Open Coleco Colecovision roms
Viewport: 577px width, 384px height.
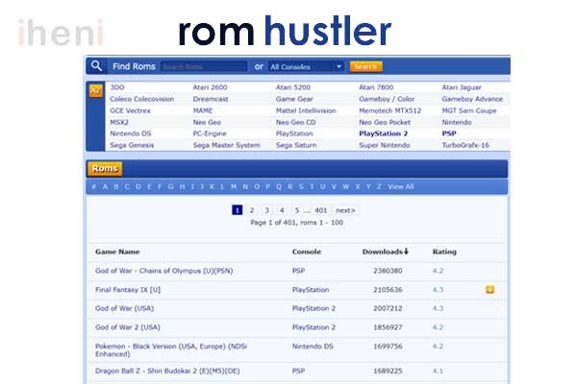[141, 99]
